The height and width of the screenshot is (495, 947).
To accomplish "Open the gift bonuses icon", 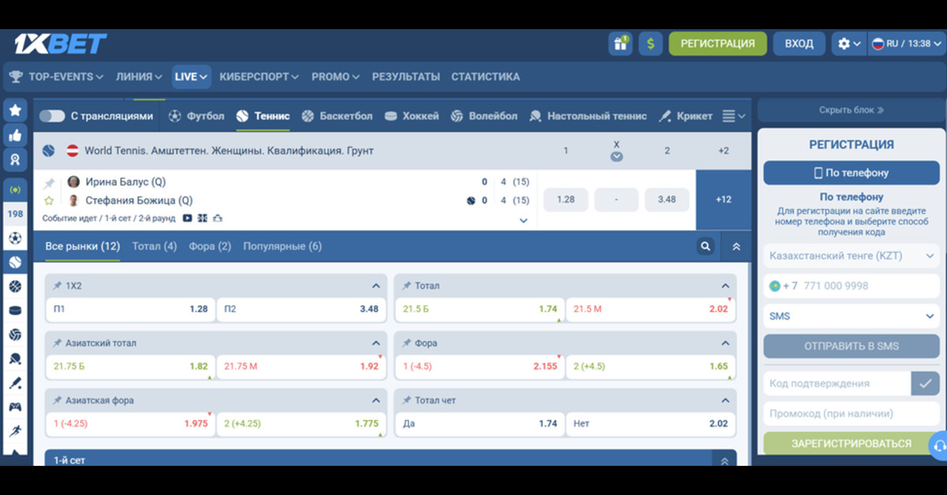I will click(620, 43).
